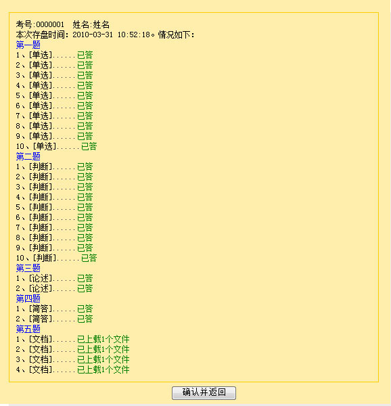Open the 第五题 section link
The image size is (391, 406).
pos(28,329)
